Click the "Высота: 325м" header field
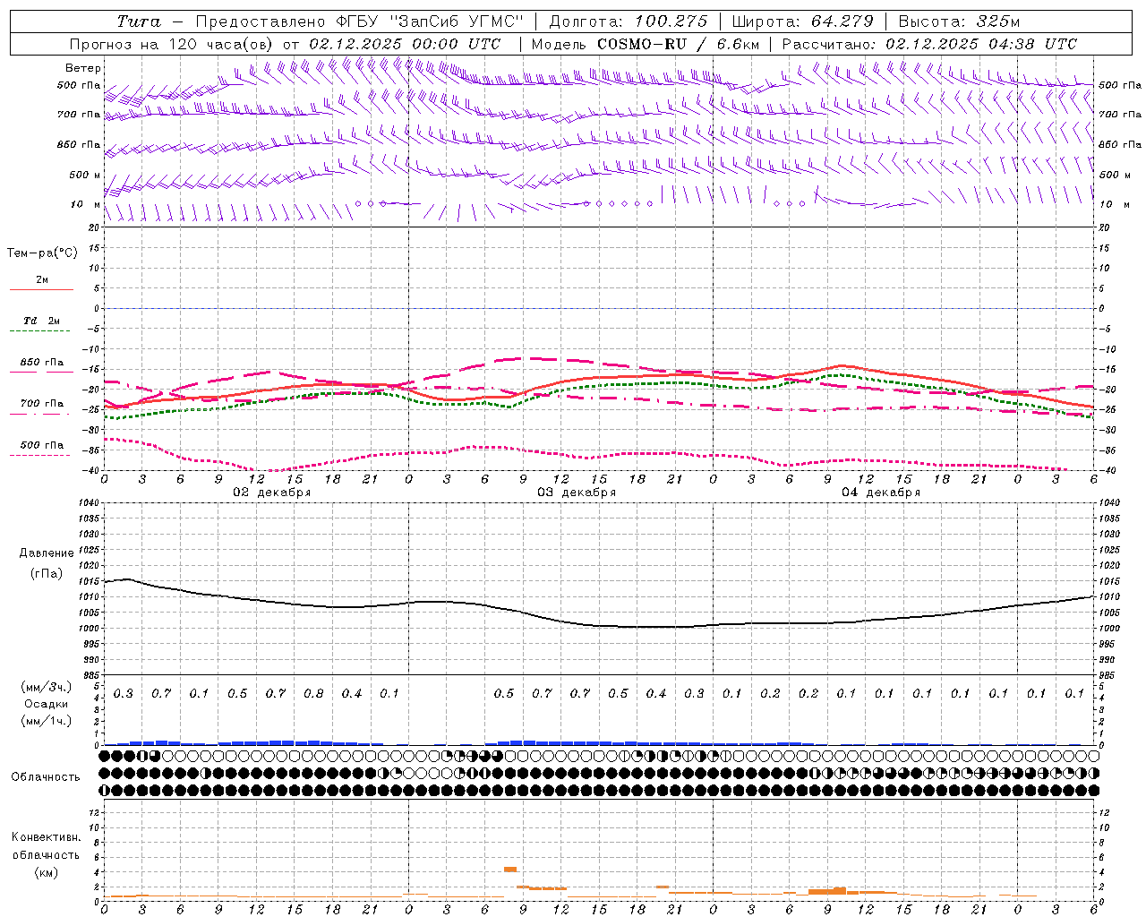The image size is (1146, 917). (x=959, y=21)
